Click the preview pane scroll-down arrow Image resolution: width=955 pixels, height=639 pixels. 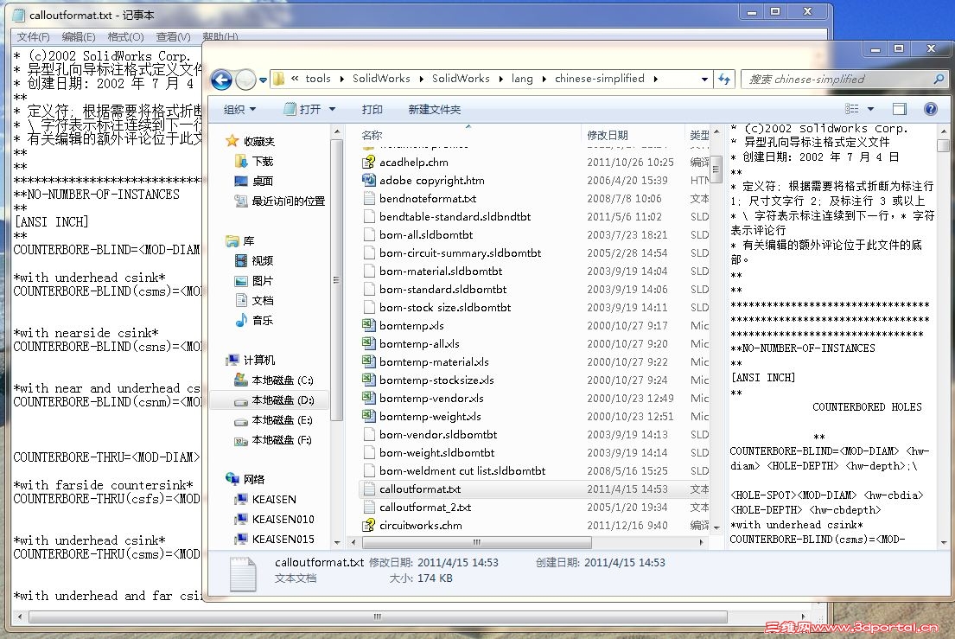pyautogui.click(x=944, y=542)
